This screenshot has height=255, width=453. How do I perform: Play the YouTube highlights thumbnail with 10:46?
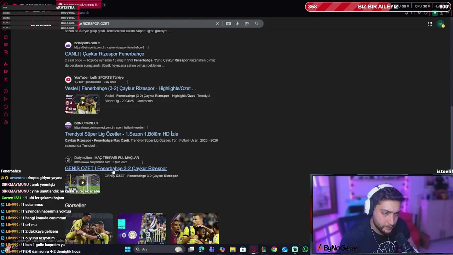point(82,103)
